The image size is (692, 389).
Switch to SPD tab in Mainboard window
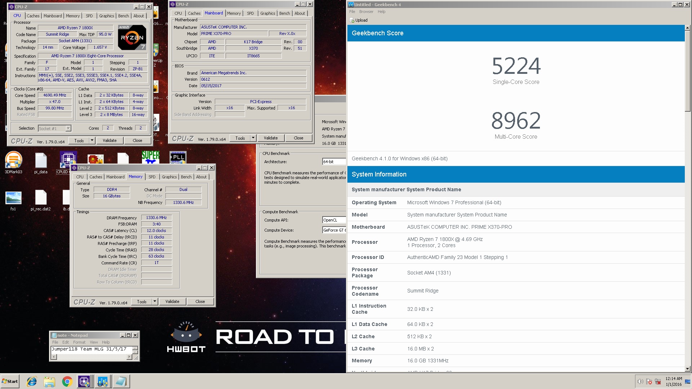coord(250,13)
